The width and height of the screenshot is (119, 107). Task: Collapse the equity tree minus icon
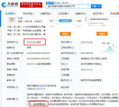[88, 19]
